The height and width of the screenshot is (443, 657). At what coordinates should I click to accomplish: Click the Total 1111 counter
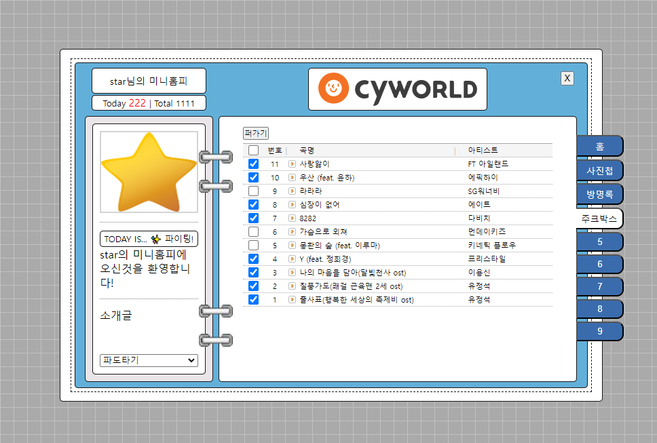(174, 103)
